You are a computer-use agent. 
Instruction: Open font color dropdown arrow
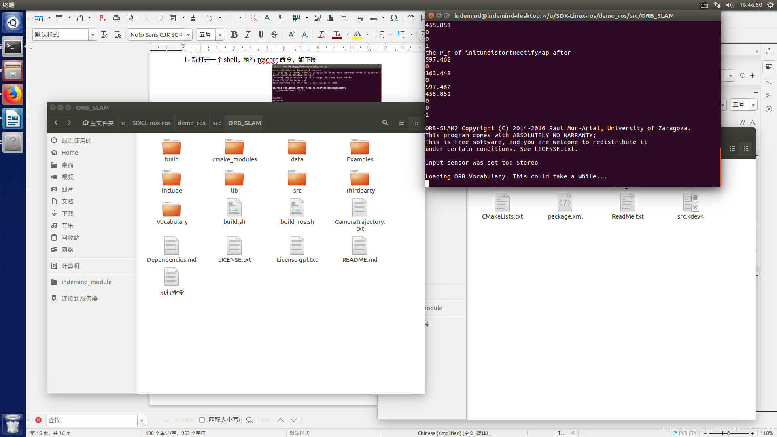347,35
